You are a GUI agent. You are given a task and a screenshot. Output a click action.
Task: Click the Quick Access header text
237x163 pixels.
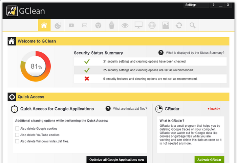tap(31, 97)
